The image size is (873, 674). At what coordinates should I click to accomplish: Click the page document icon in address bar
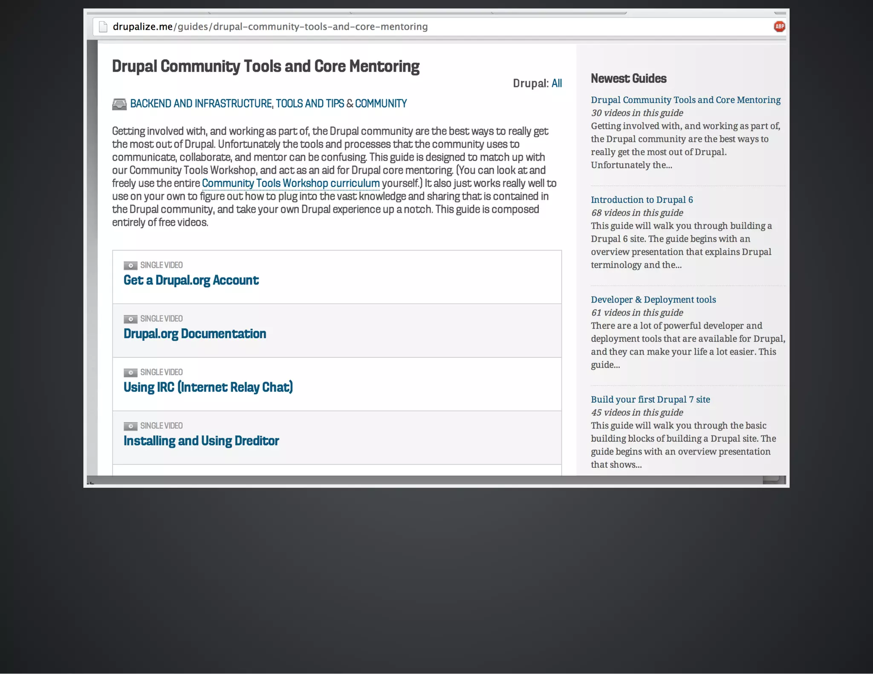pyautogui.click(x=103, y=27)
